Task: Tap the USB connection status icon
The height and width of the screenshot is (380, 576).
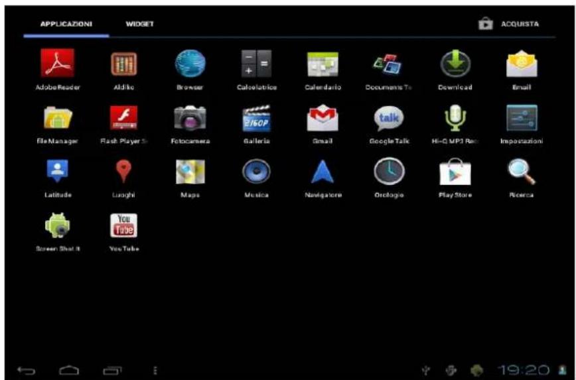Action: coord(426,370)
